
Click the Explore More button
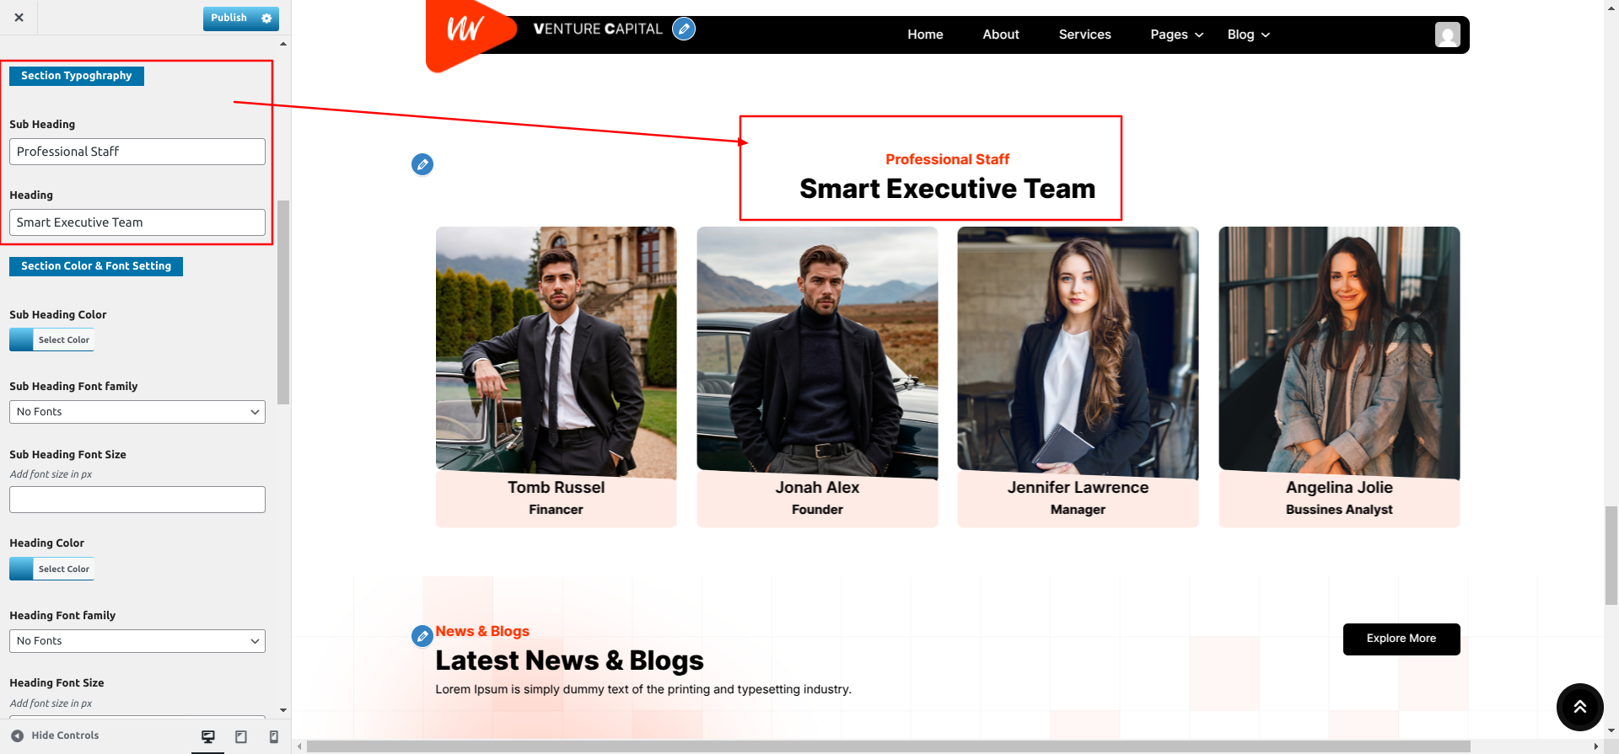[1401, 639]
